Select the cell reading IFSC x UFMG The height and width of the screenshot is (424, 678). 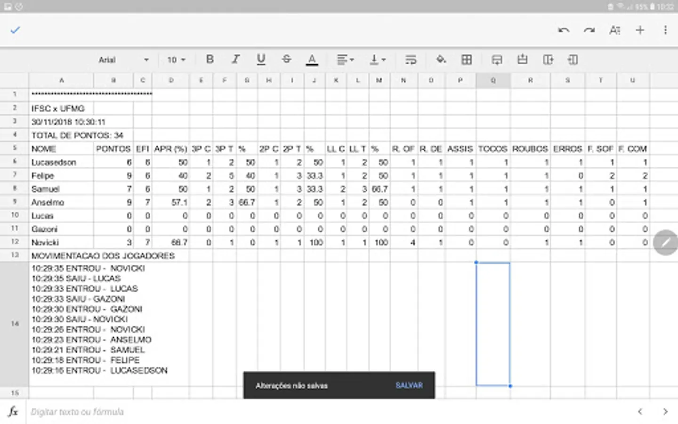point(61,108)
